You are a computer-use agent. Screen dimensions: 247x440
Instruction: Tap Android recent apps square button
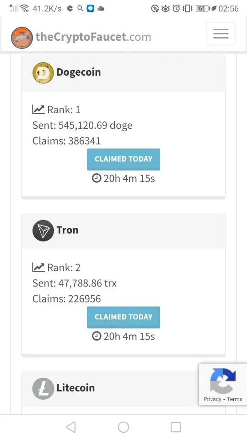coord(176,427)
